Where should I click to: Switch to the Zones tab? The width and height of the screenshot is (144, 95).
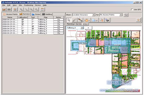[36, 14]
